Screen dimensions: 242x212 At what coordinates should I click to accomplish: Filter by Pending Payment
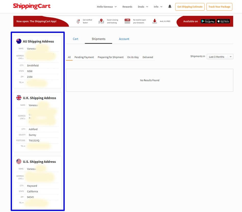coord(84,57)
